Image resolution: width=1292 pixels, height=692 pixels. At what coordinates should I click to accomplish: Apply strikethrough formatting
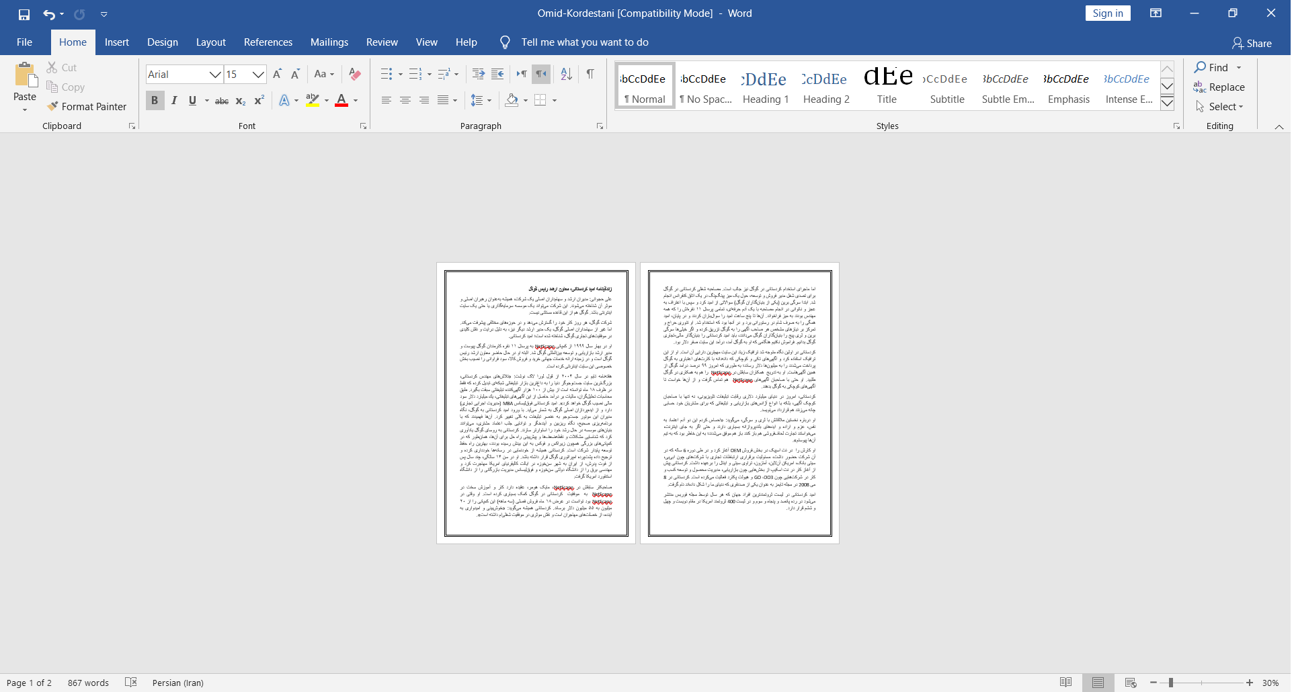[x=222, y=101]
